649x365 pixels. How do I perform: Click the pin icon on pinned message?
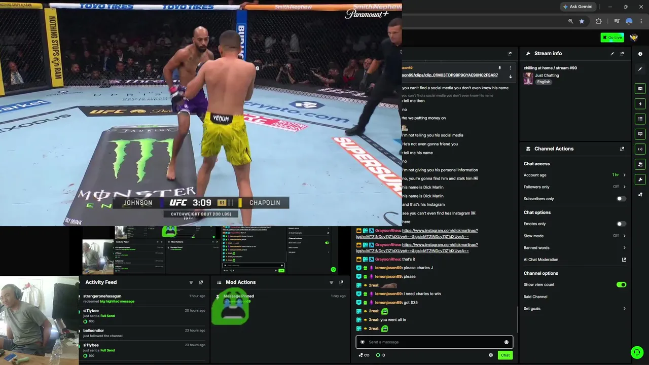pyautogui.click(x=499, y=68)
